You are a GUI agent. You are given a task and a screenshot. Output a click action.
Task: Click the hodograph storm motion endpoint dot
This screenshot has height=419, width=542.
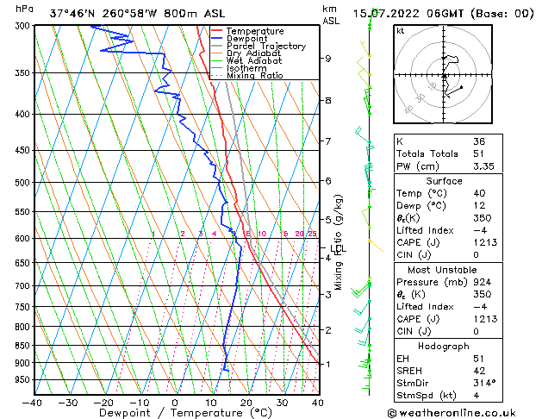click(x=462, y=87)
